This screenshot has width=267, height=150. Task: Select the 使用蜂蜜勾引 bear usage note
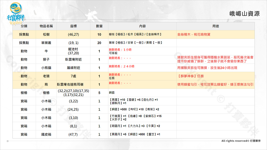click(215, 85)
